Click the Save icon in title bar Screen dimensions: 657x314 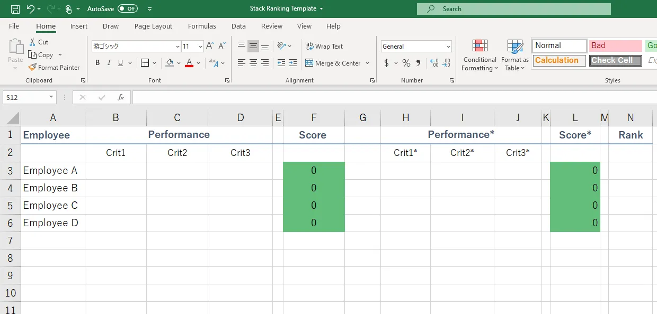tap(15, 9)
